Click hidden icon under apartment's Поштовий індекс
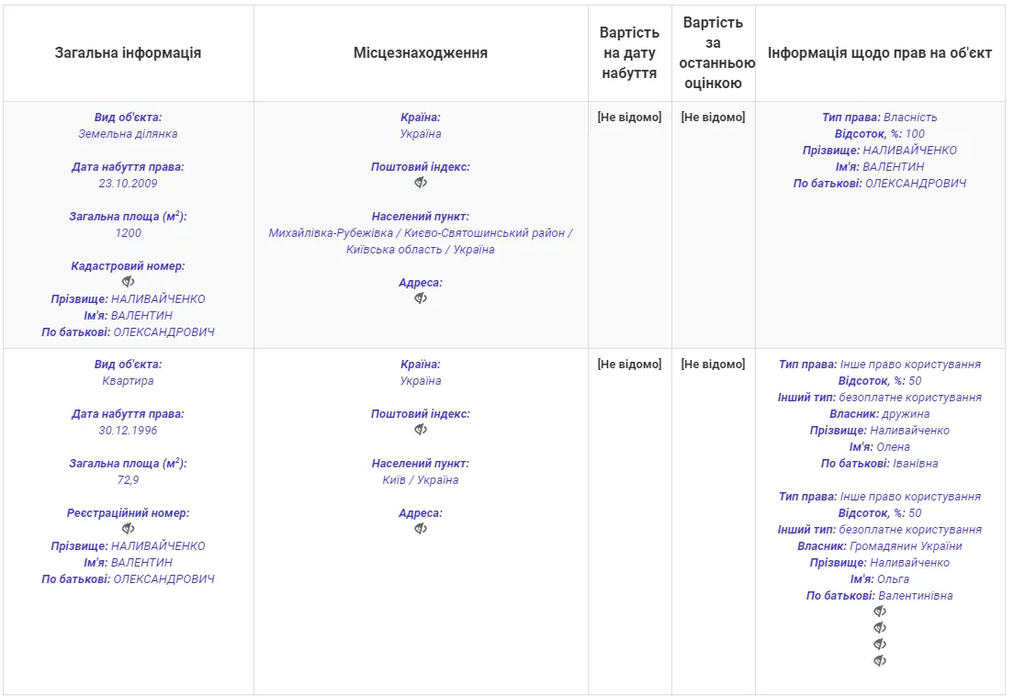Image resolution: width=1025 pixels, height=696 pixels. coord(421,430)
